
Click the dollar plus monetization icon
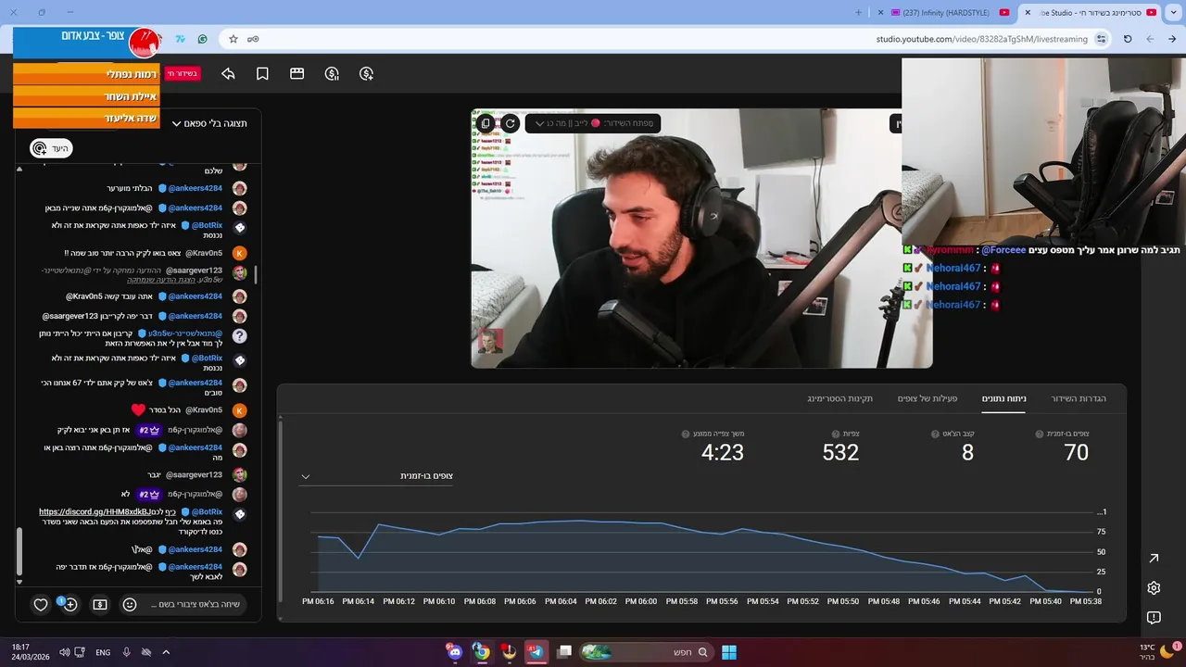pyautogui.click(x=366, y=73)
